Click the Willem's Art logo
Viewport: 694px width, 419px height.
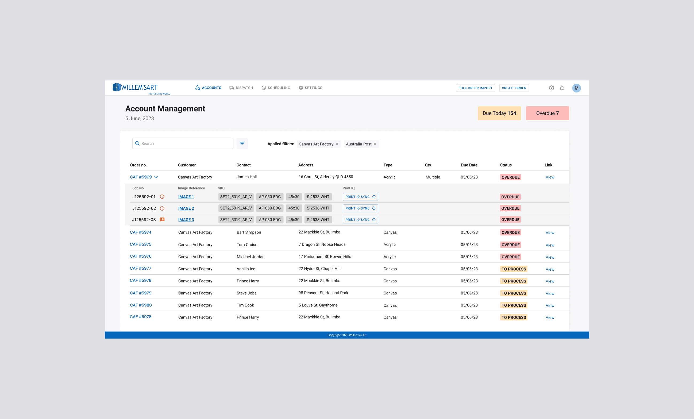click(141, 88)
